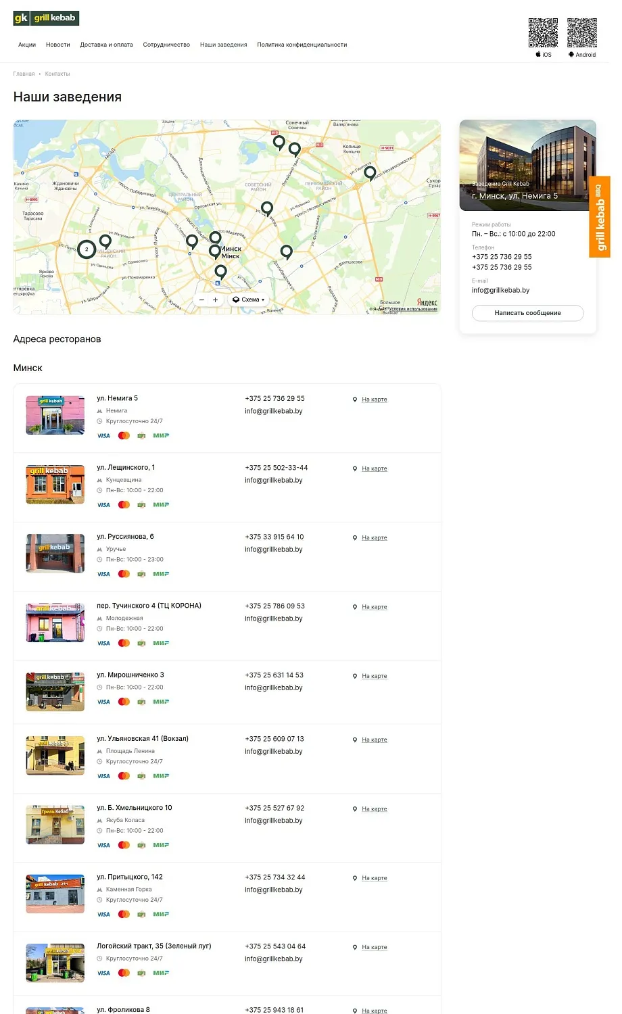Open Политика конфиденциальности in navigation

[x=302, y=45]
